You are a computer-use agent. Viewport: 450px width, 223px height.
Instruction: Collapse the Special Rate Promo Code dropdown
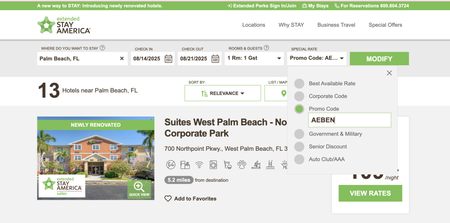pyautogui.click(x=317, y=58)
